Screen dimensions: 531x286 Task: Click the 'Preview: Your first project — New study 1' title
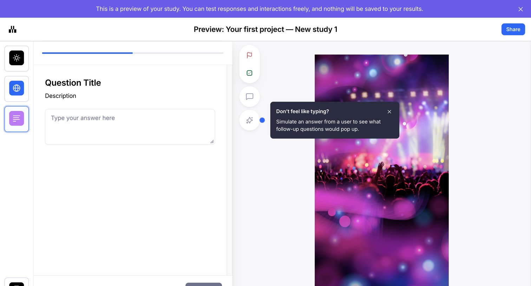click(x=265, y=30)
